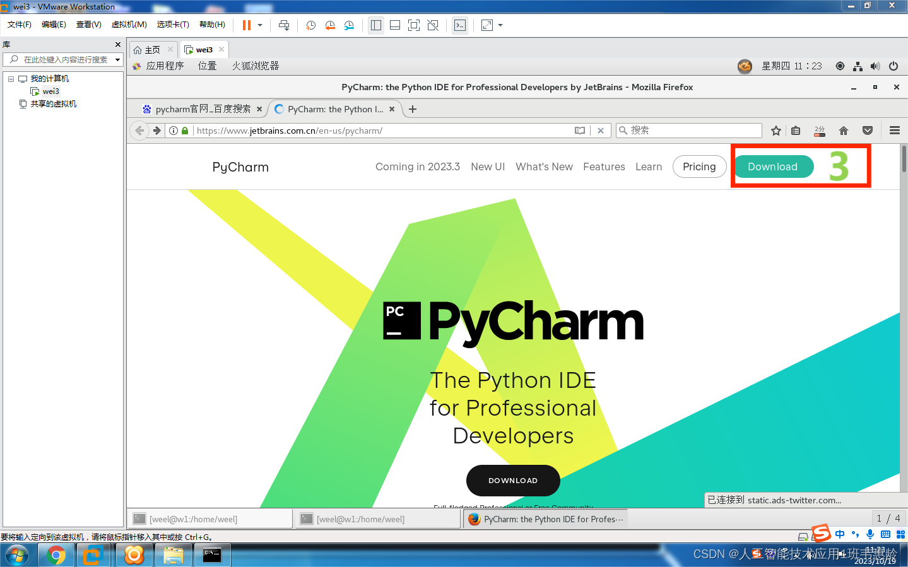Open the 帮助(H) menu
This screenshot has height=567, width=908.
coord(212,25)
